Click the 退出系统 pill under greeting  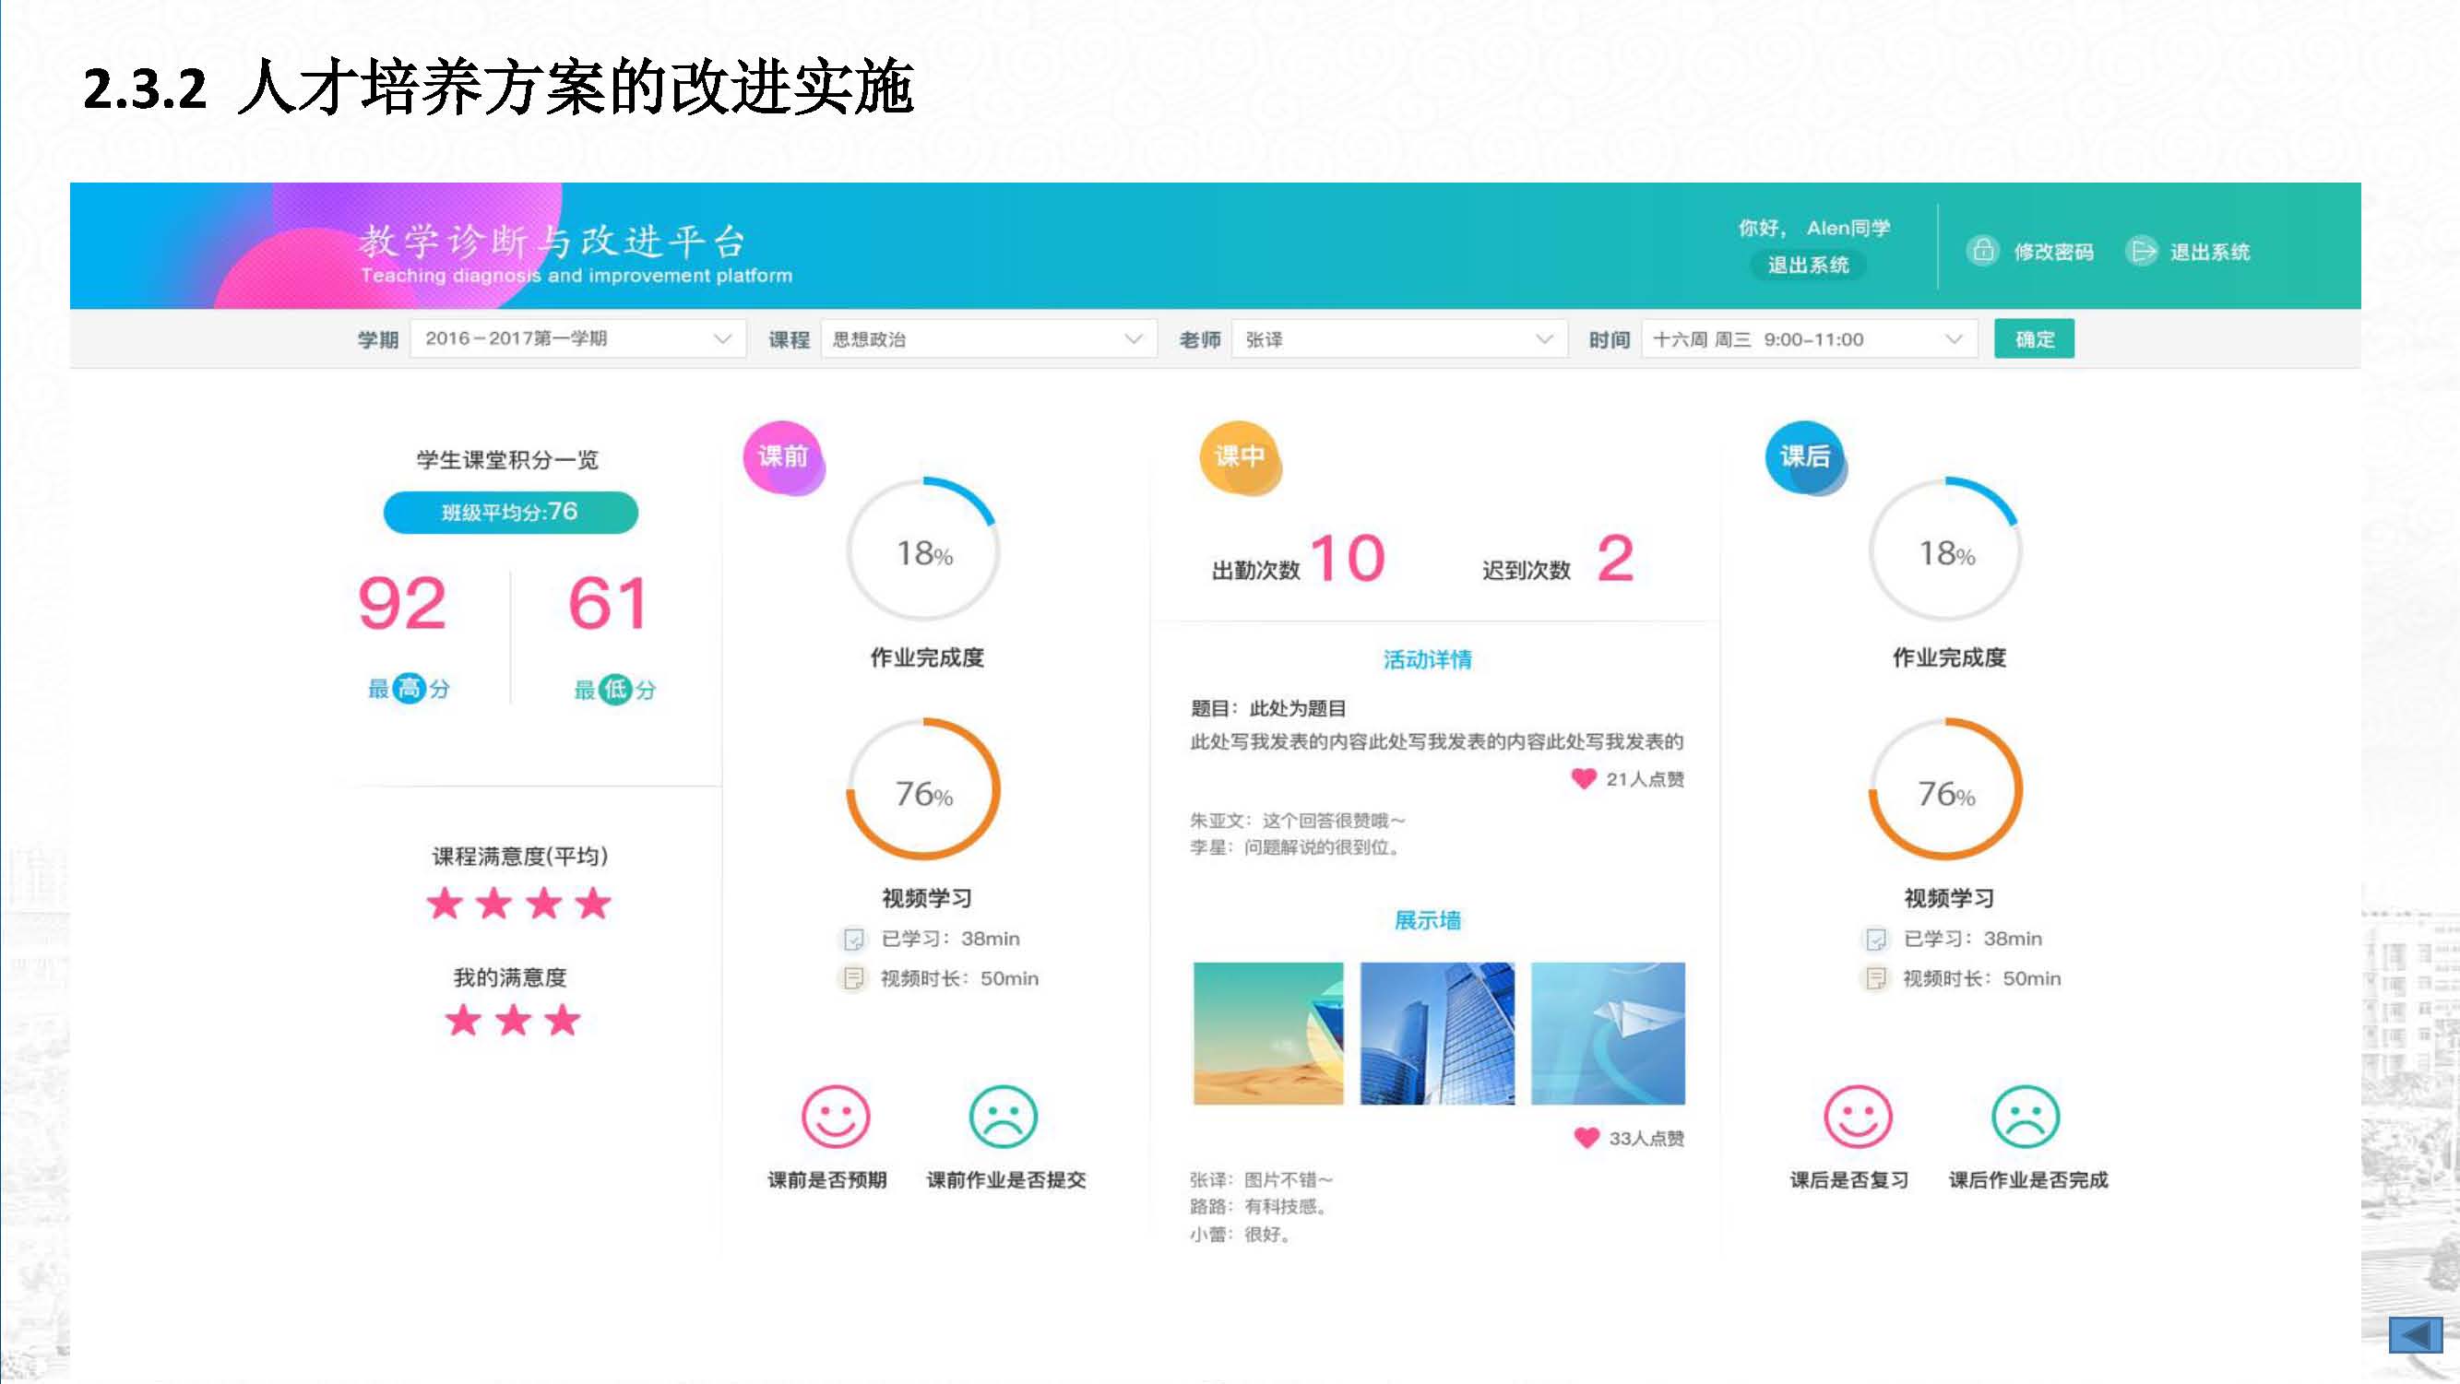[x=1808, y=266]
